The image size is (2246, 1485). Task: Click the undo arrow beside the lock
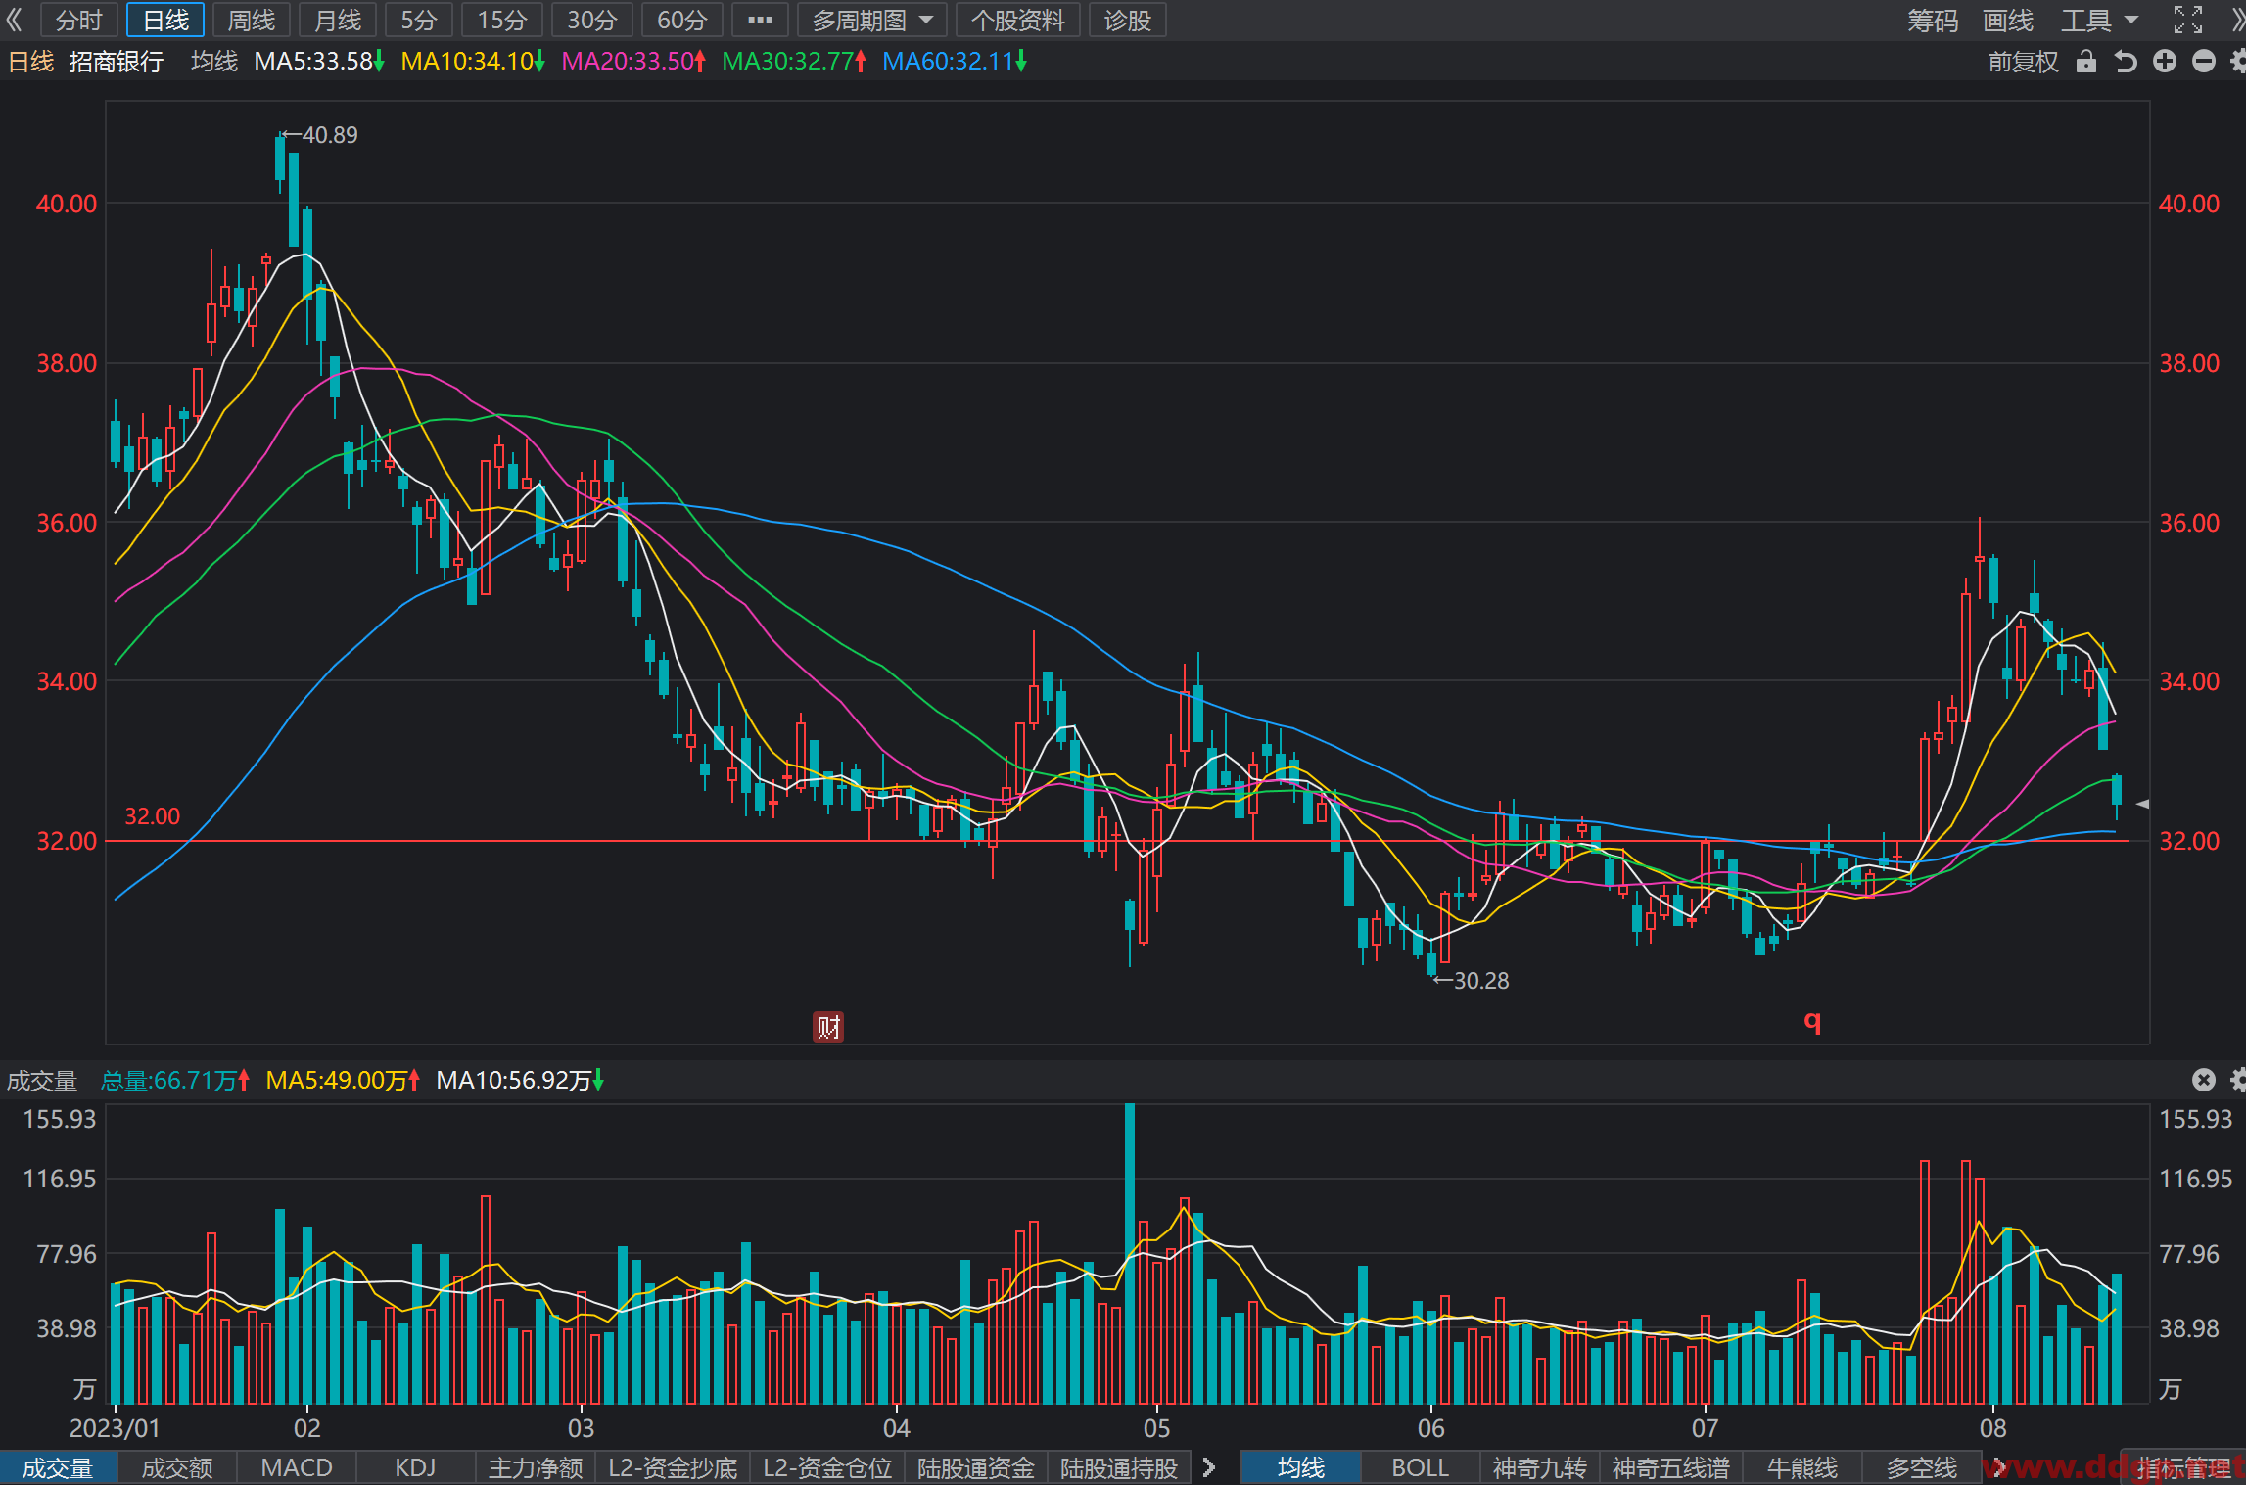tap(2125, 62)
